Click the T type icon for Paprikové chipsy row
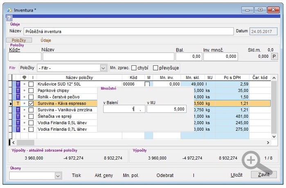The width and height of the screenshot is (286, 188). tap(18, 91)
